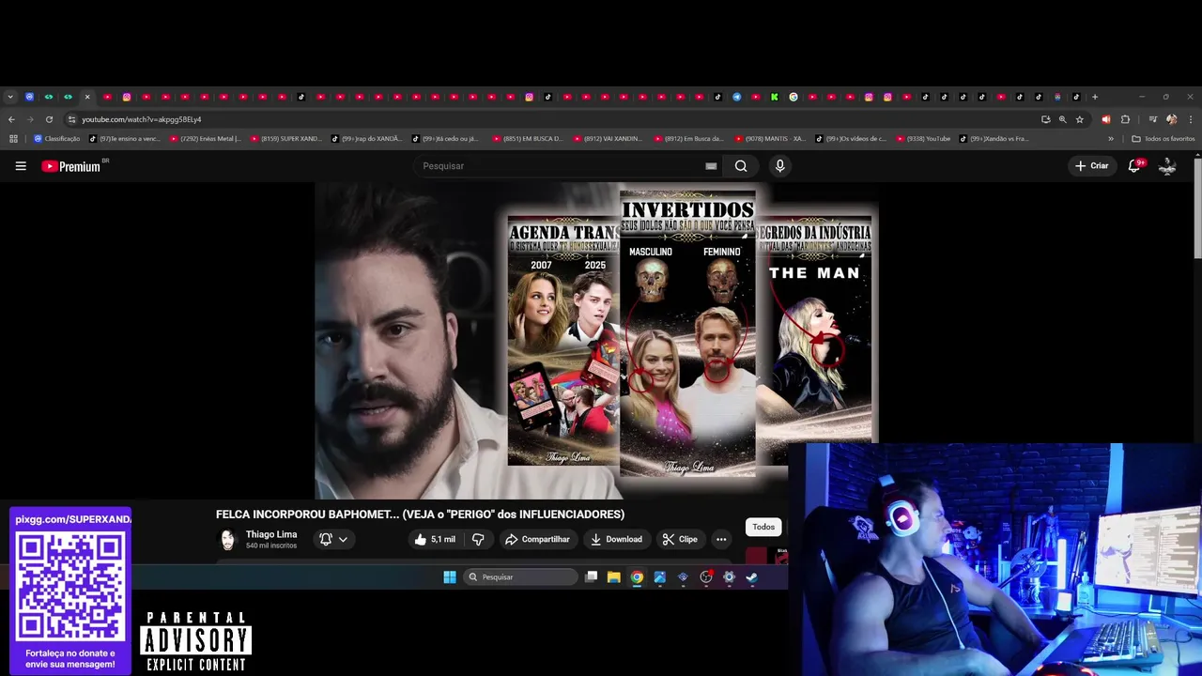Open the media controls playlist icon

1153,119
